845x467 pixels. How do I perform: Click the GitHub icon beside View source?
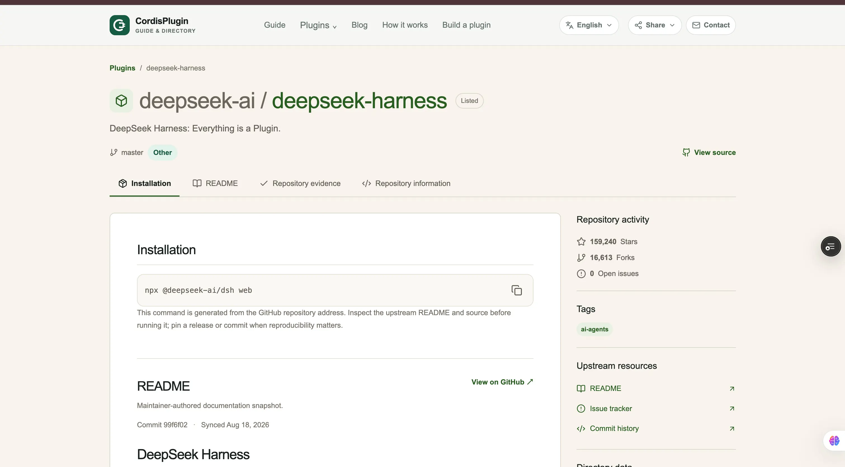[686, 152]
